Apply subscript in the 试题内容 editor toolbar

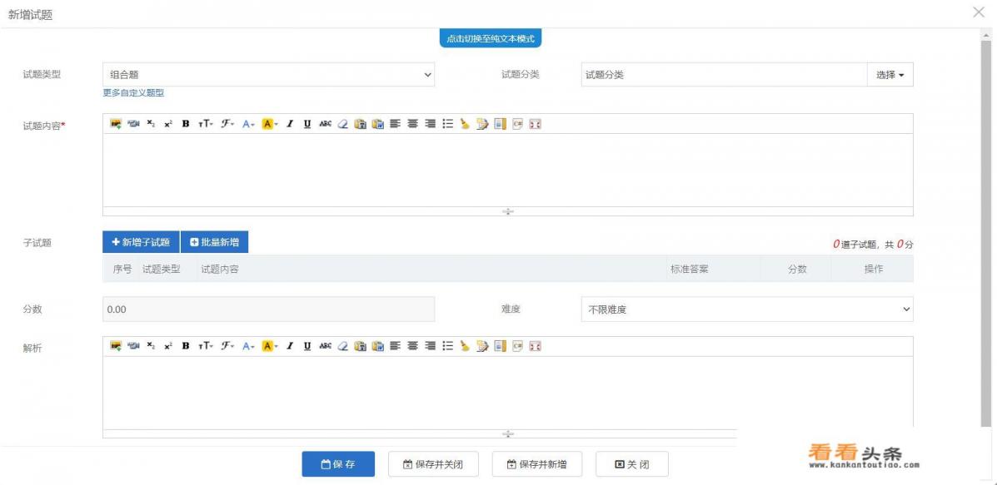tap(151, 124)
